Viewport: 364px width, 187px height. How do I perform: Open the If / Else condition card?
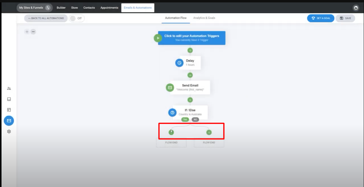190,112
